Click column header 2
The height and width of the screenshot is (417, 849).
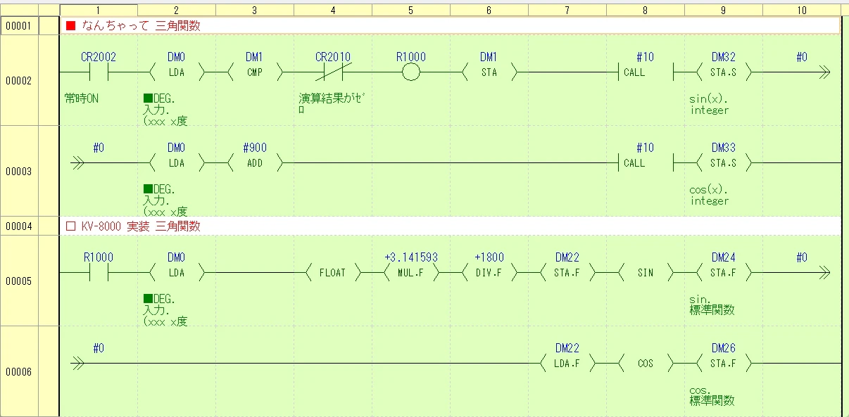(x=176, y=10)
